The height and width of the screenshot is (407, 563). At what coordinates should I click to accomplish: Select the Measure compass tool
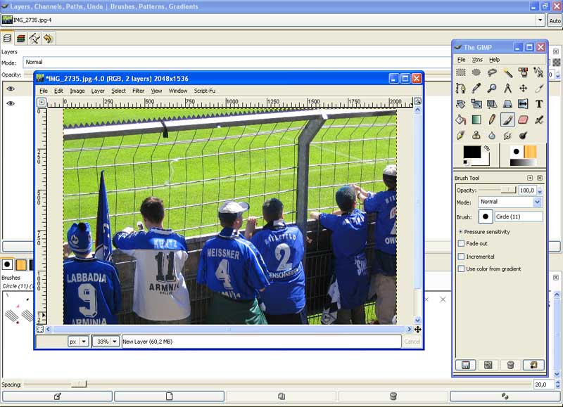(x=507, y=88)
